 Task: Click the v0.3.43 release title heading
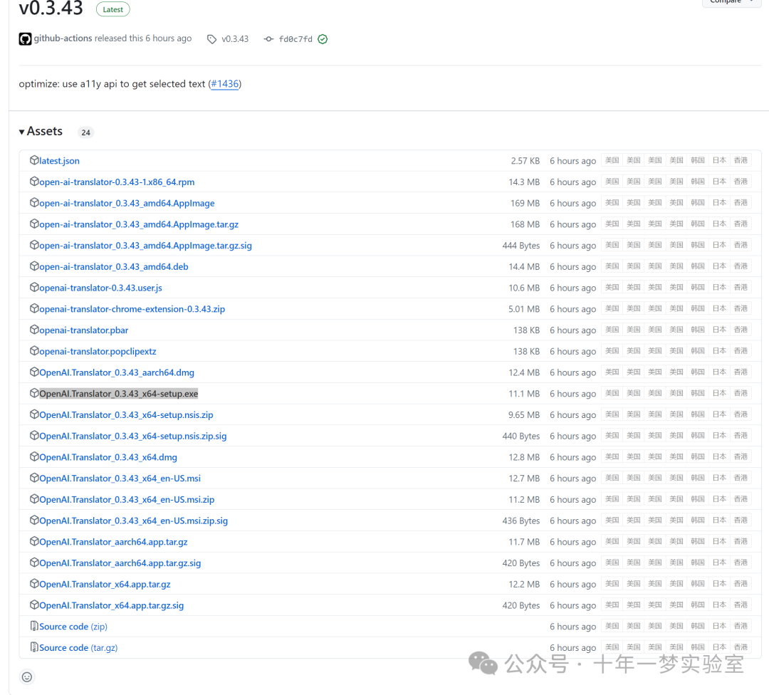click(51, 8)
